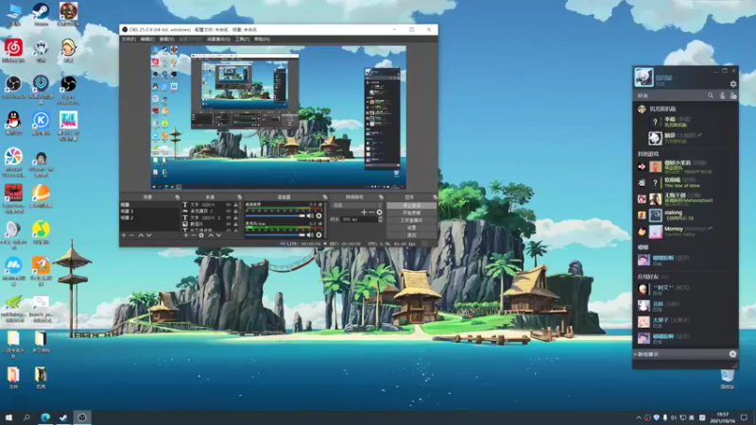Open the Recycle Bin on the desktop
756x425 pixels.
click(727, 379)
